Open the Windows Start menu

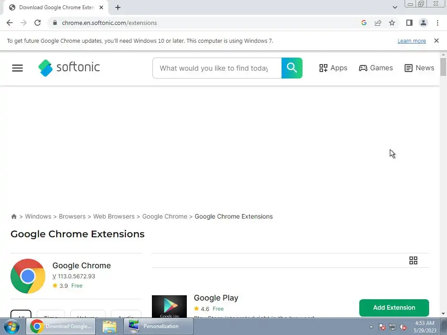pyautogui.click(x=12, y=326)
